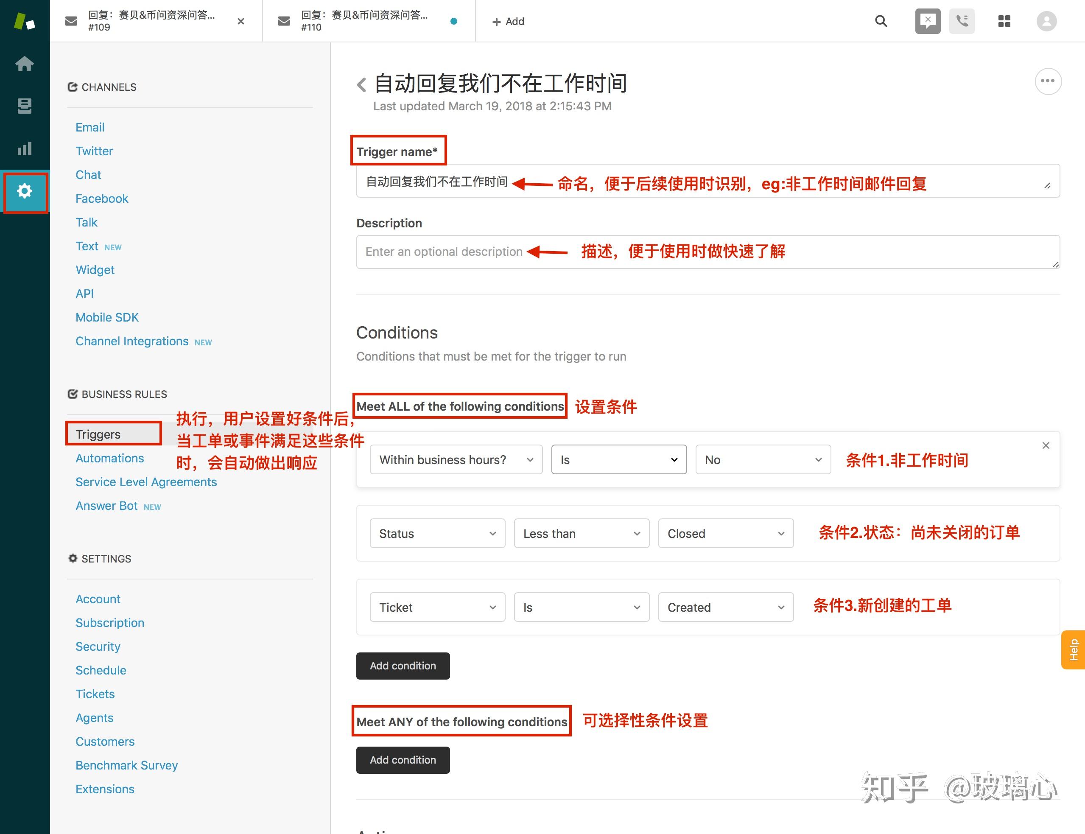Click Add condition under Meet ALL
This screenshot has height=834, width=1085.
pyautogui.click(x=403, y=666)
